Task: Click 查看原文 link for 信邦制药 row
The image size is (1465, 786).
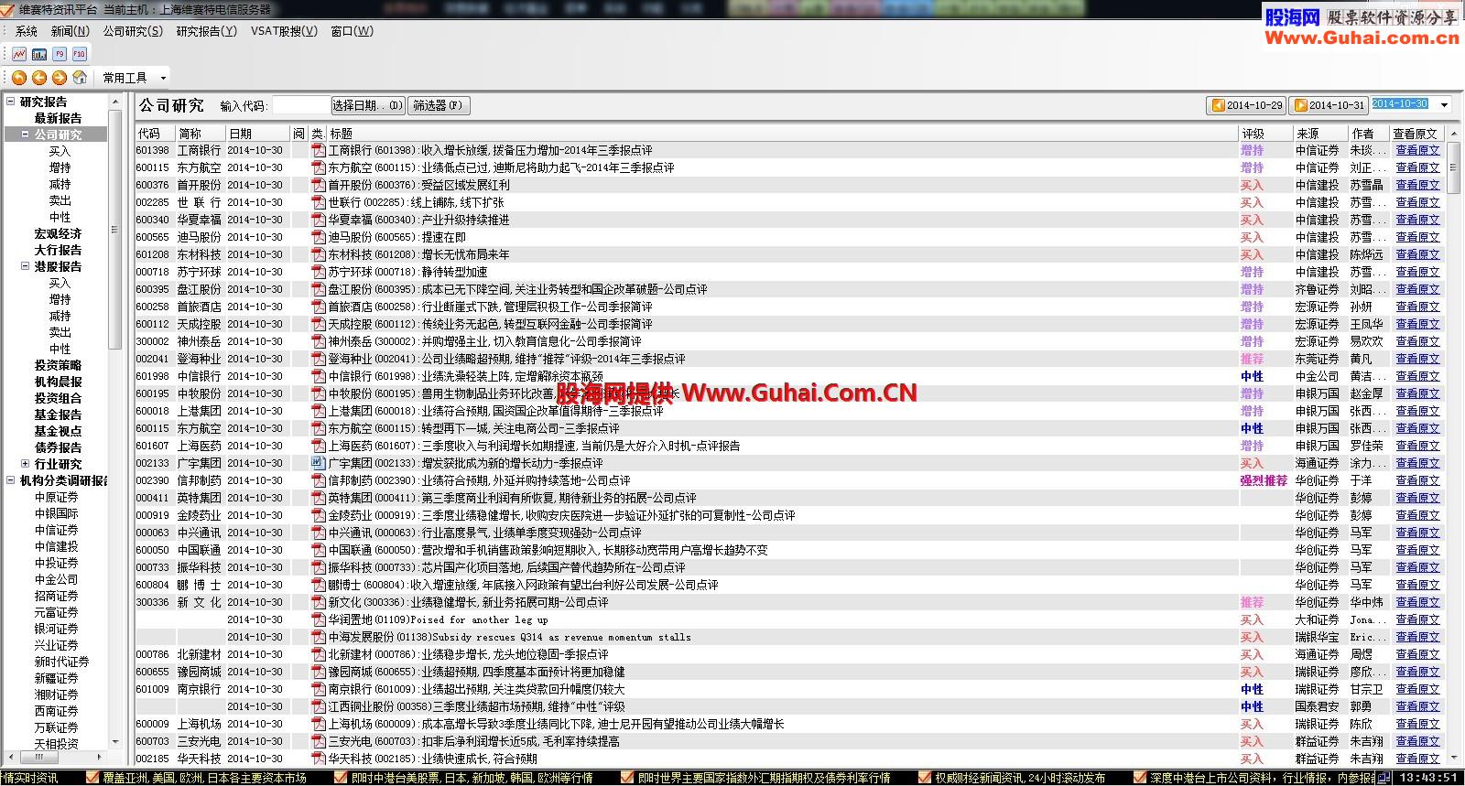Action: point(1417,480)
